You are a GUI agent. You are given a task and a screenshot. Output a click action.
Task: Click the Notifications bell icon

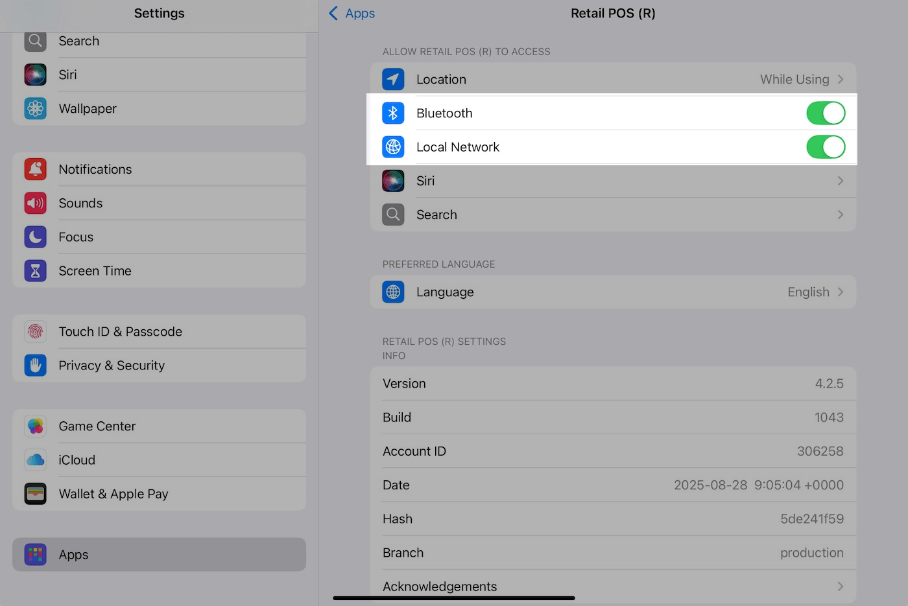point(35,169)
